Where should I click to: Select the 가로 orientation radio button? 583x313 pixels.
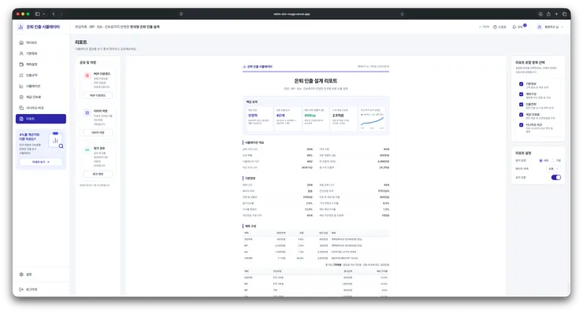[553, 160]
